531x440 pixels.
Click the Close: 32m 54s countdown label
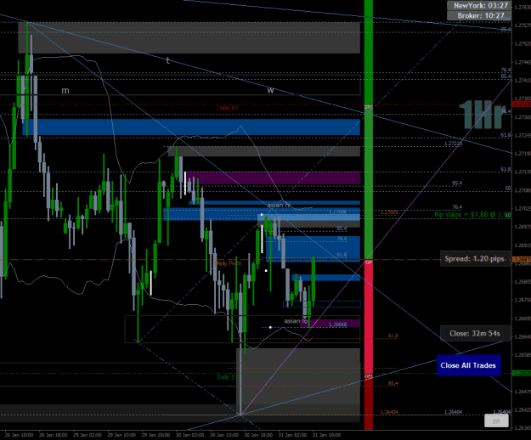[475, 333]
